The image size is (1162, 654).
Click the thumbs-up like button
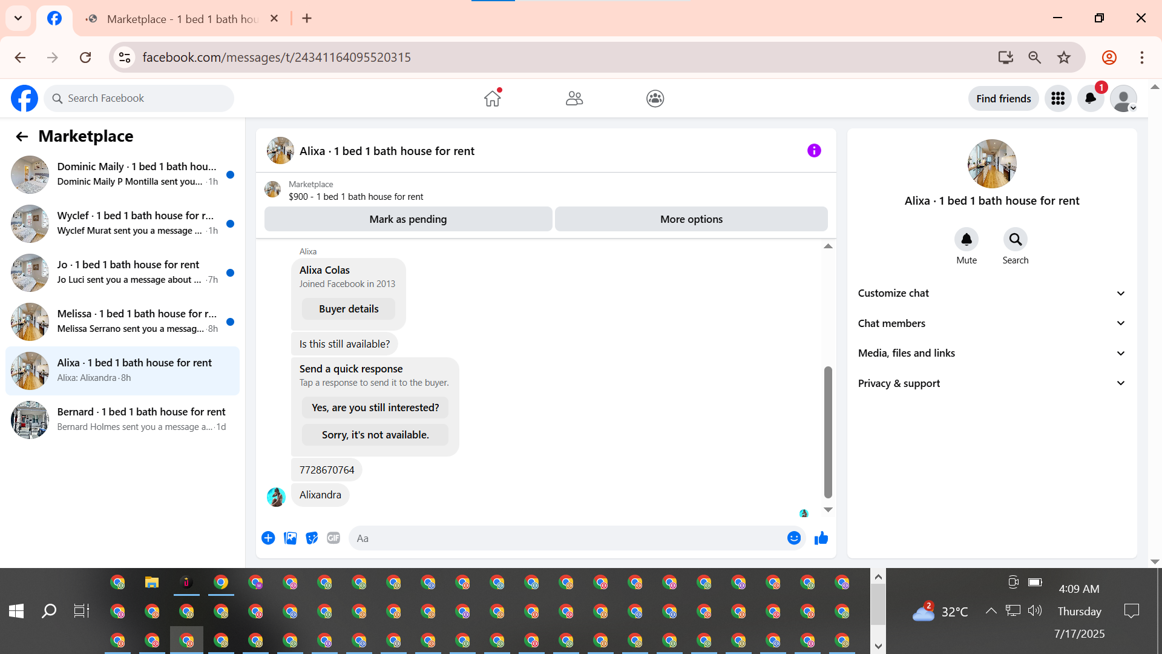[821, 538]
